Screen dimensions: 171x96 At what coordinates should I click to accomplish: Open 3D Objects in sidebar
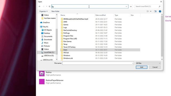point(46,30)
